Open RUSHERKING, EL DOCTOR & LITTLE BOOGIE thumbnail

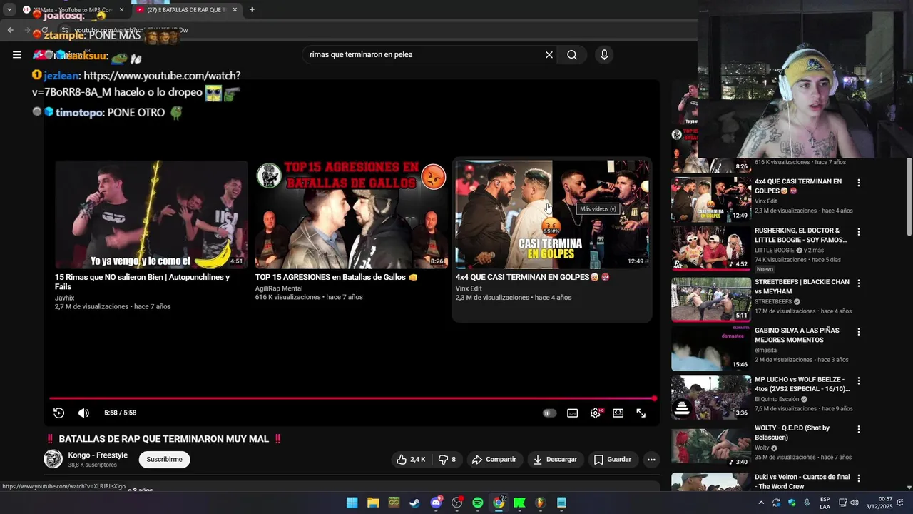tap(710, 248)
